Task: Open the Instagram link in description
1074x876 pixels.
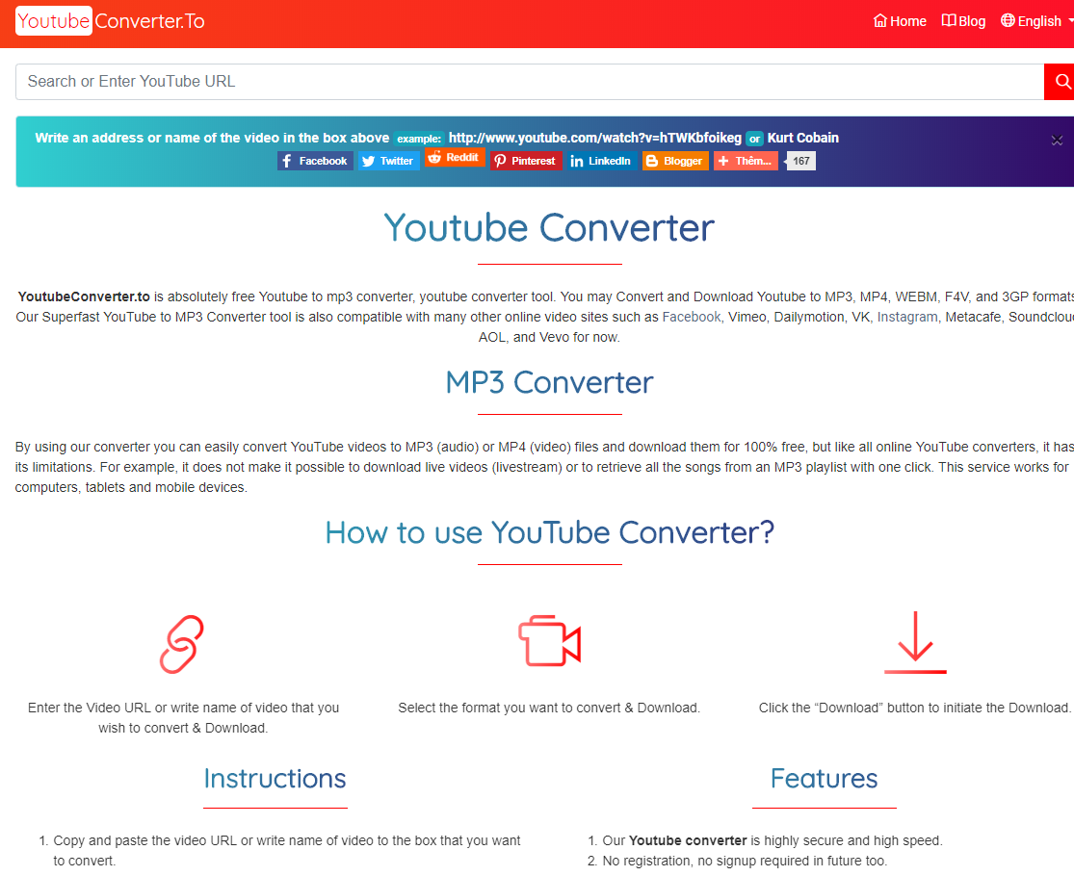Action: 906,317
